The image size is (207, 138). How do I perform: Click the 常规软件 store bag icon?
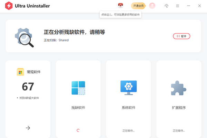(20, 72)
